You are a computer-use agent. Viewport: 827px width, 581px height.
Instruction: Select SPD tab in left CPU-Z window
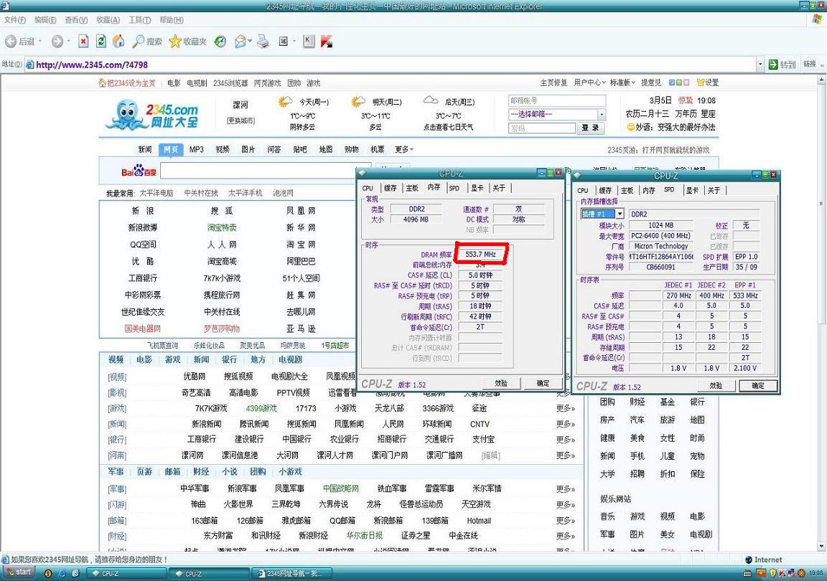coord(454,188)
